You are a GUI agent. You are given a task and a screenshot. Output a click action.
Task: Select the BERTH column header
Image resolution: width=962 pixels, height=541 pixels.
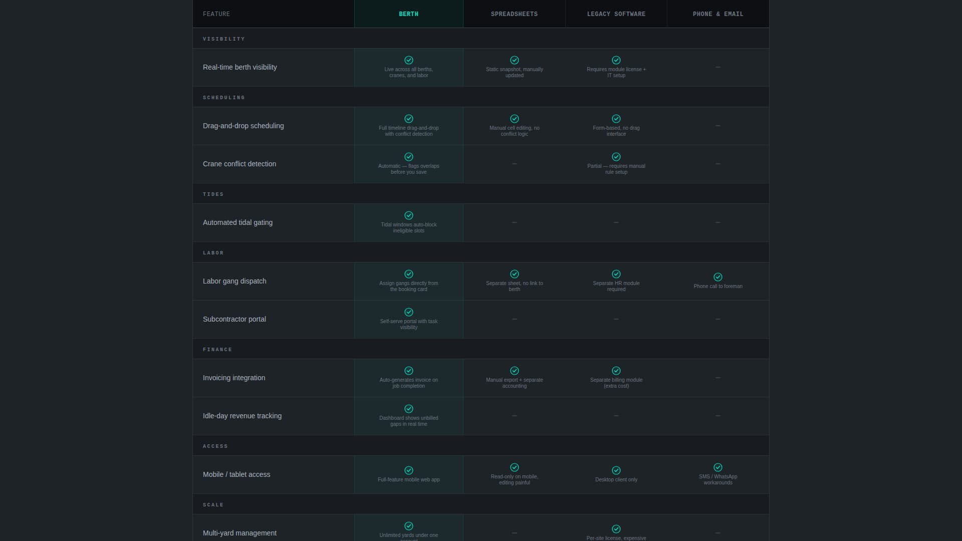point(409,14)
